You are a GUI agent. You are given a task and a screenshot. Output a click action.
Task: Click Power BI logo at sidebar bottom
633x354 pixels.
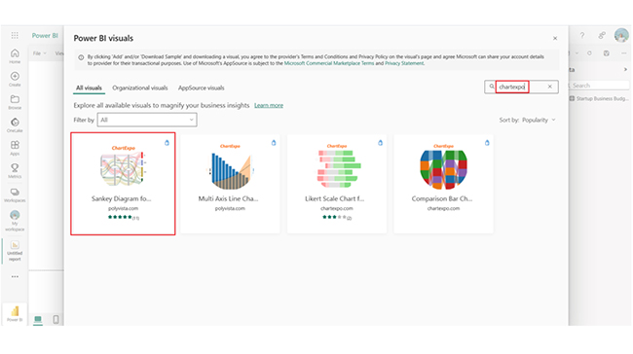click(x=15, y=314)
